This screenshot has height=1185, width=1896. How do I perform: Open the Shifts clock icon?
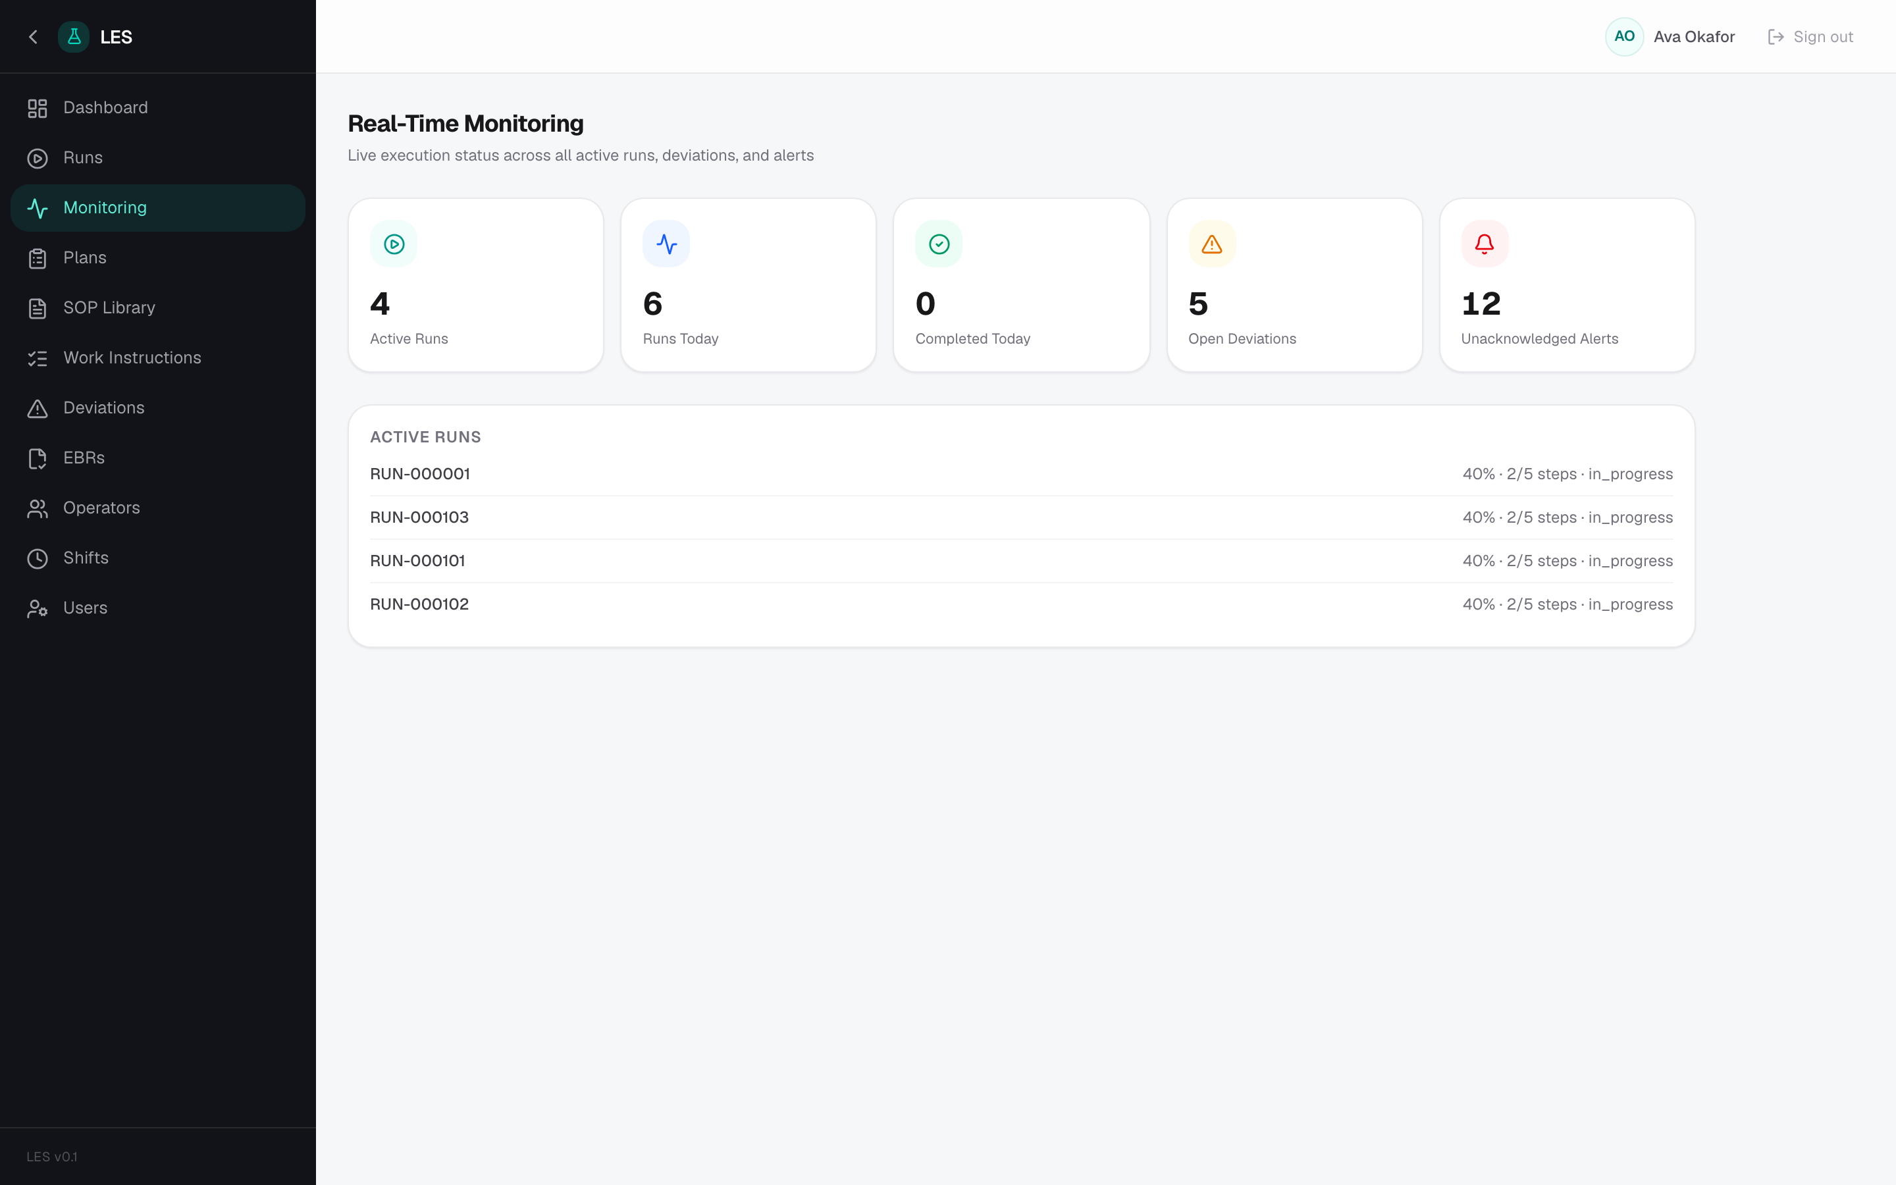click(x=38, y=559)
